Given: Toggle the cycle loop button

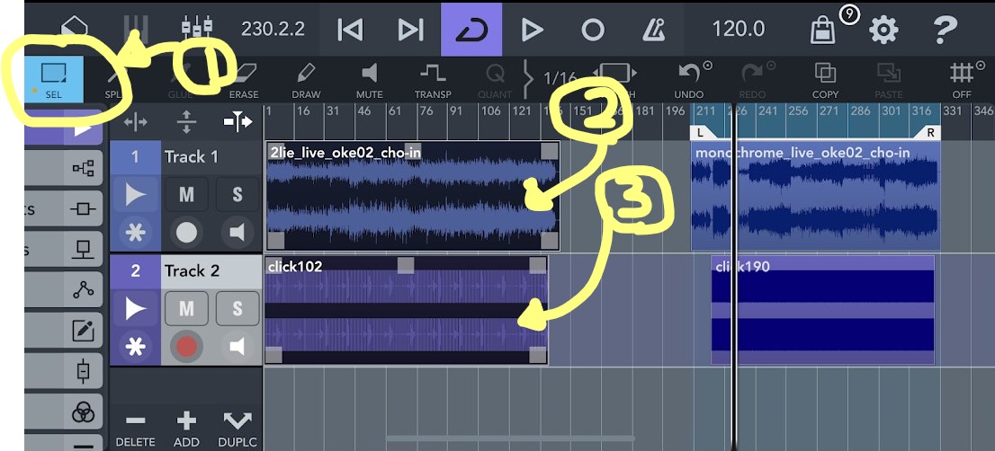Looking at the screenshot, I should pyautogui.click(x=471, y=29).
